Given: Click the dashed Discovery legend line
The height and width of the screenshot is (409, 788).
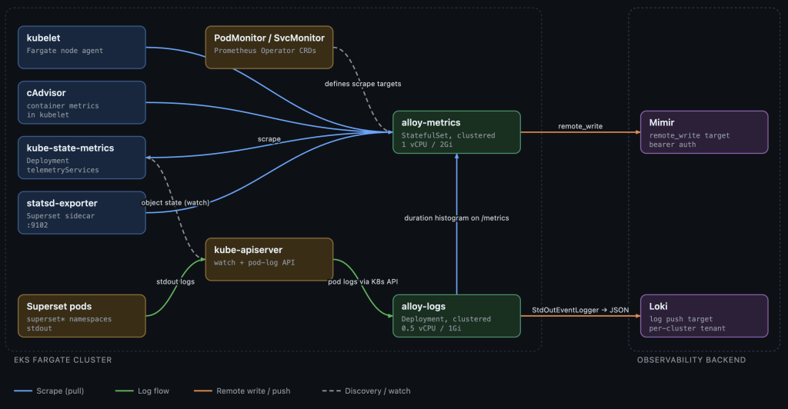Looking at the screenshot, I should [331, 391].
